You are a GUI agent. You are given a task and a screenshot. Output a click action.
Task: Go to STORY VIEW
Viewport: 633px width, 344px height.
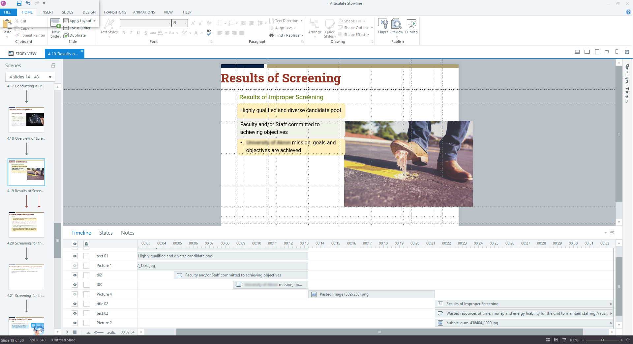(22, 54)
